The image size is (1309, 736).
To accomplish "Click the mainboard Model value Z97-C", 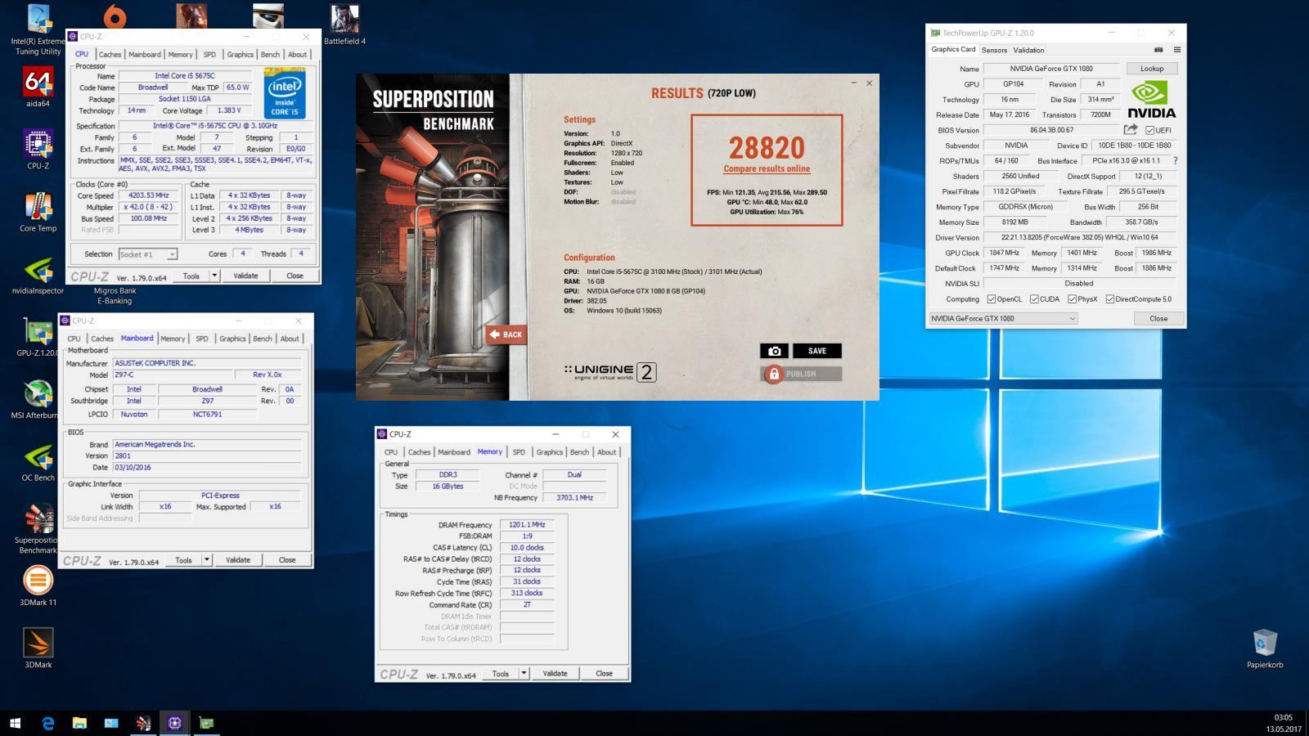I will tap(173, 375).
